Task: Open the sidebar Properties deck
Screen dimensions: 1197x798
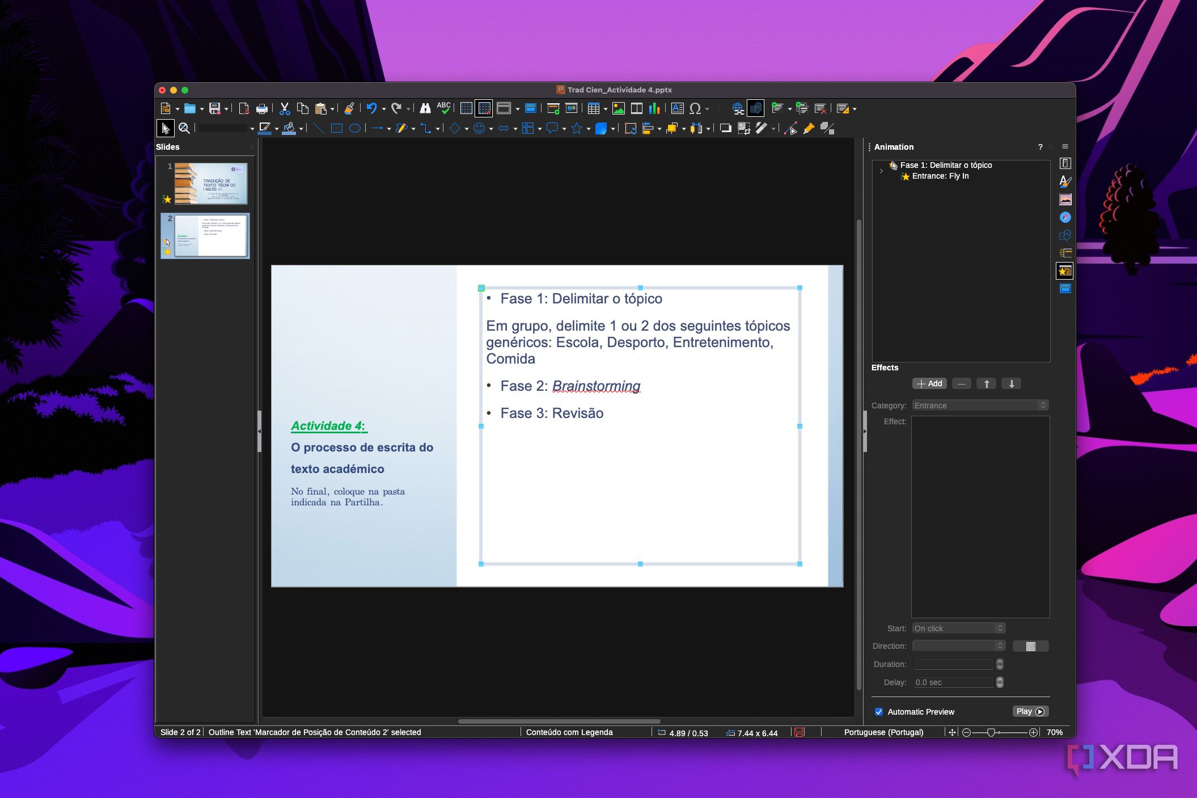Action: [1065, 164]
